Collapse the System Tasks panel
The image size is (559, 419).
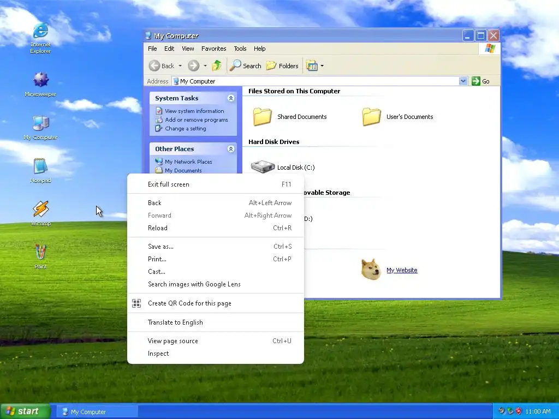click(x=231, y=98)
